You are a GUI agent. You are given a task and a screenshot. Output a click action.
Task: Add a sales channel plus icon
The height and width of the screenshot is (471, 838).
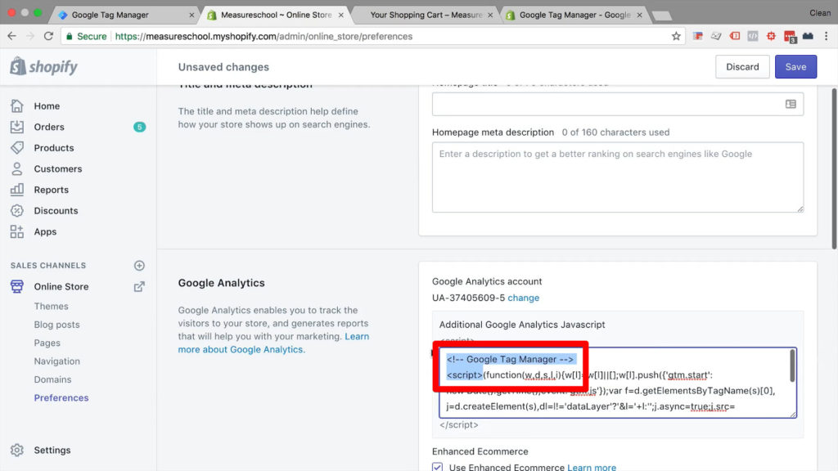pyautogui.click(x=139, y=266)
